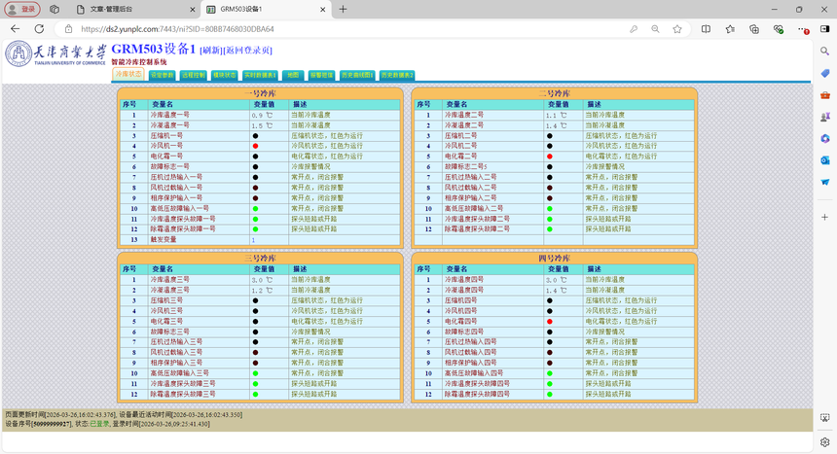The height and width of the screenshot is (454, 837).
Task: Open Edge settings and more menu
Action: (x=802, y=29)
